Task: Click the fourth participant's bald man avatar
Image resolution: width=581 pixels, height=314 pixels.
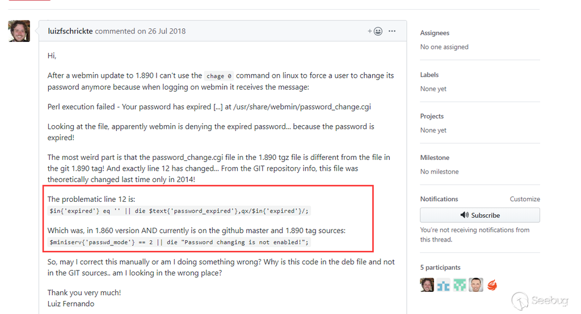Action: [x=475, y=285]
